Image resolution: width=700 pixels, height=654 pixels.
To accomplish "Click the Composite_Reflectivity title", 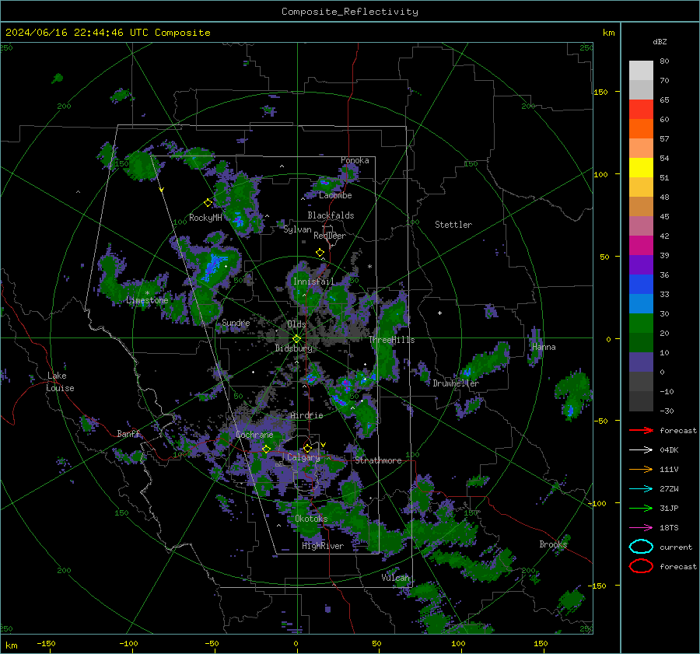I will pos(349,12).
